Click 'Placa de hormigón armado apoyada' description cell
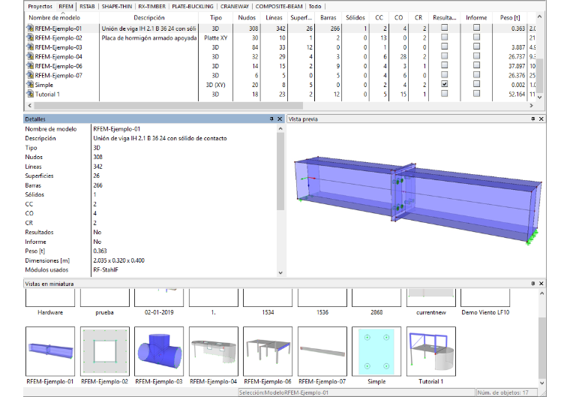 click(x=149, y=38)
